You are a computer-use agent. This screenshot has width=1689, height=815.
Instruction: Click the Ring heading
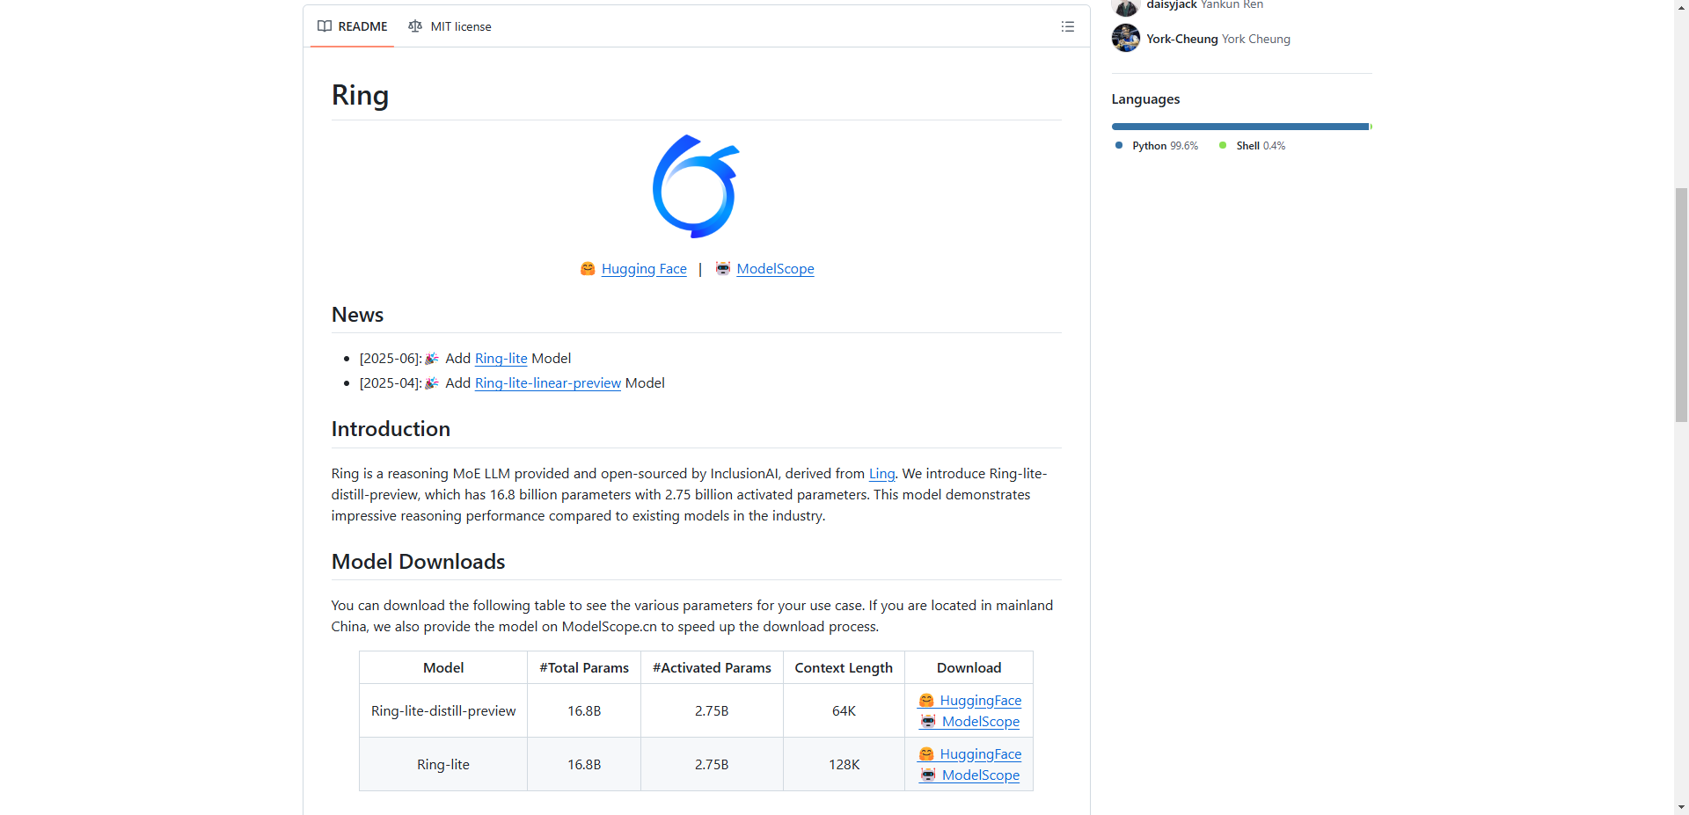[x=360, y=95]
